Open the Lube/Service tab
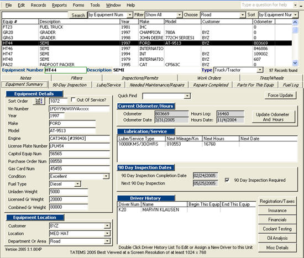This screenshot has width=304, height=258. point(108,85)
